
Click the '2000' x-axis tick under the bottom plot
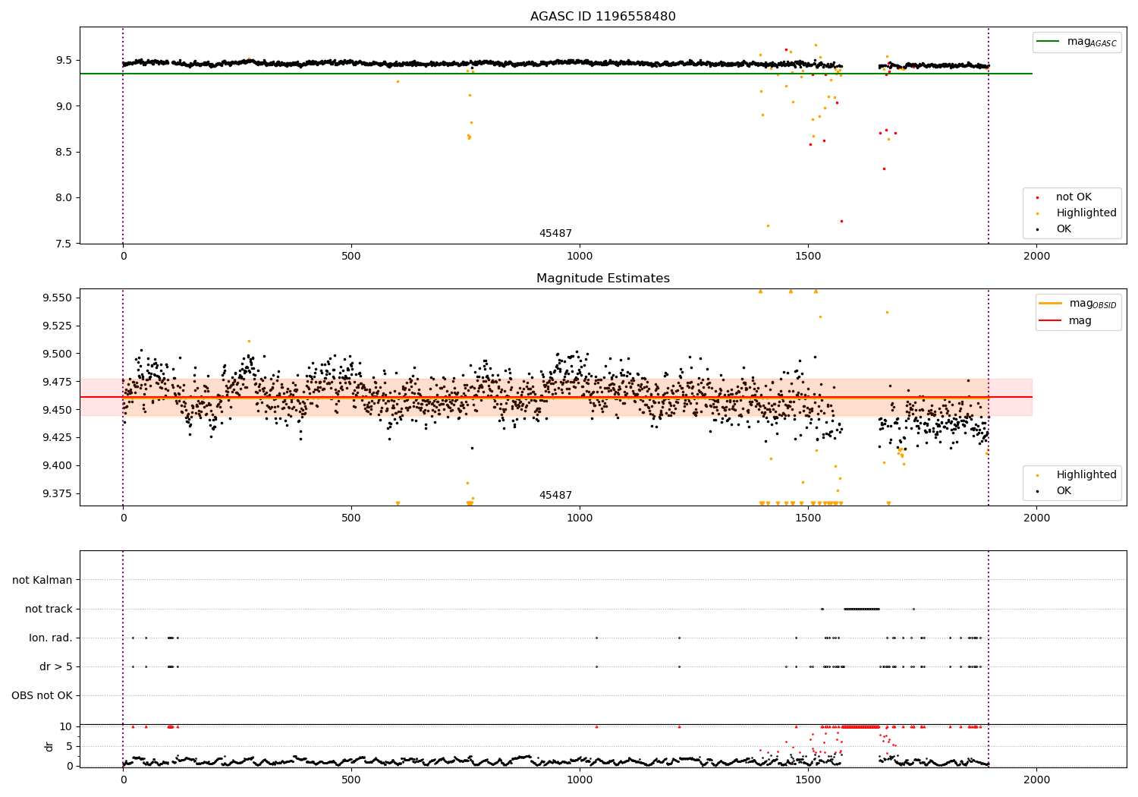coord(1036,780)
